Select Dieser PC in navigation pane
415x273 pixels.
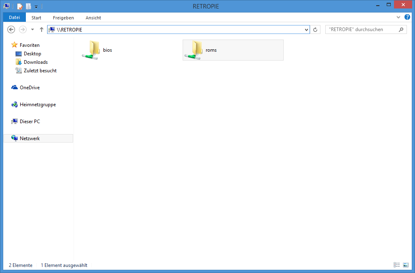(x=29, y=122)
